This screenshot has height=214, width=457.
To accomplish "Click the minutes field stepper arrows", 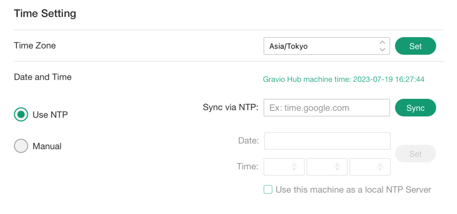I will tap(337, 167).
